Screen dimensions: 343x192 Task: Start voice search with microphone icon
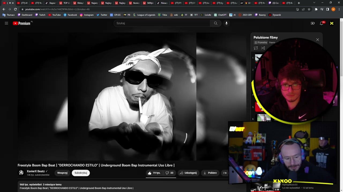click(226, 23)
